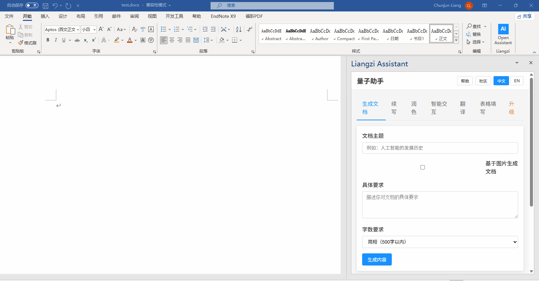Toggle show paragraph marks icon
Image resolution: width=539 pixels, height=281 pixels.
click(249, 29)
